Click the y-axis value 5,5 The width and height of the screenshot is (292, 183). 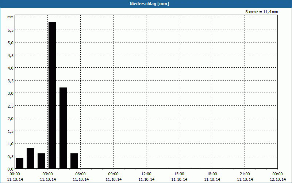(11, 30)
